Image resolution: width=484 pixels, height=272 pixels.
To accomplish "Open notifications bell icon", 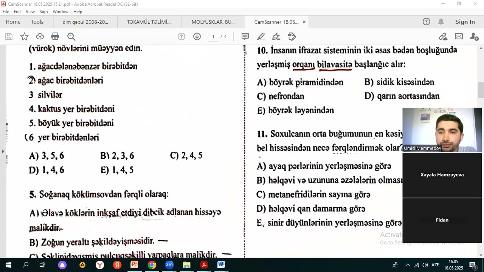I will pyautogui.click(x=441, y=22).
